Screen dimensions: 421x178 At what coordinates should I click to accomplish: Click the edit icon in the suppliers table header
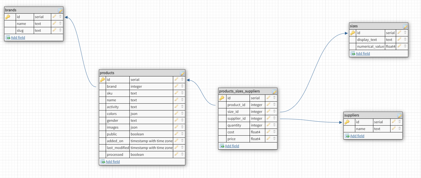pos(400,115)
